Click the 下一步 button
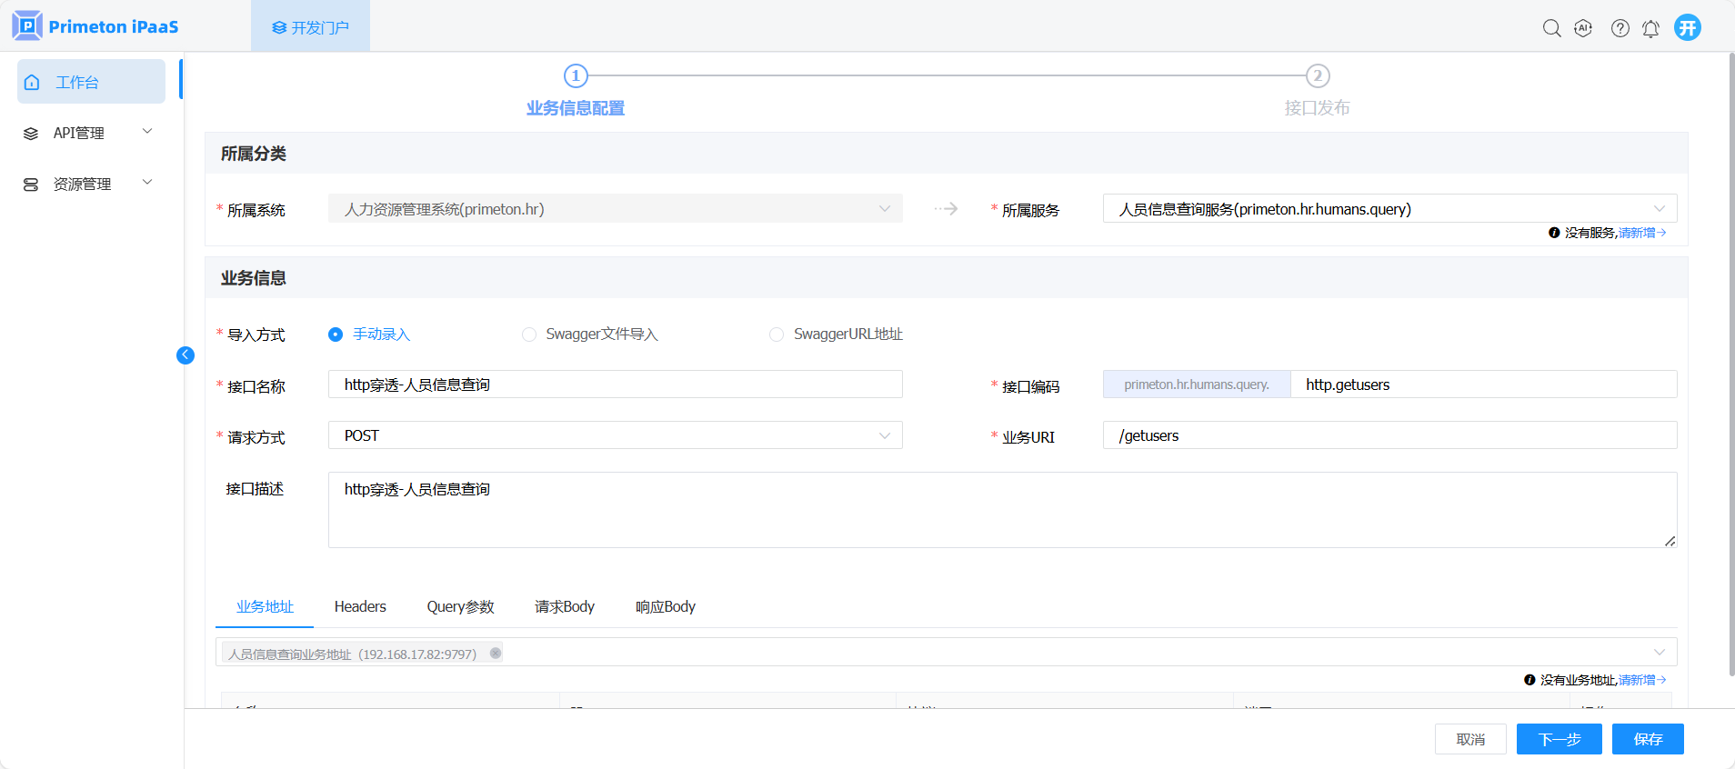1735x769 pixels. click(1559, 739)
